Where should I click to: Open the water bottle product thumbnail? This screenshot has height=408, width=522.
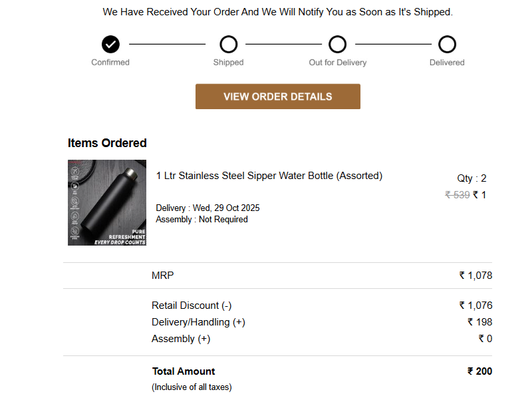click(x=107, y=202)
